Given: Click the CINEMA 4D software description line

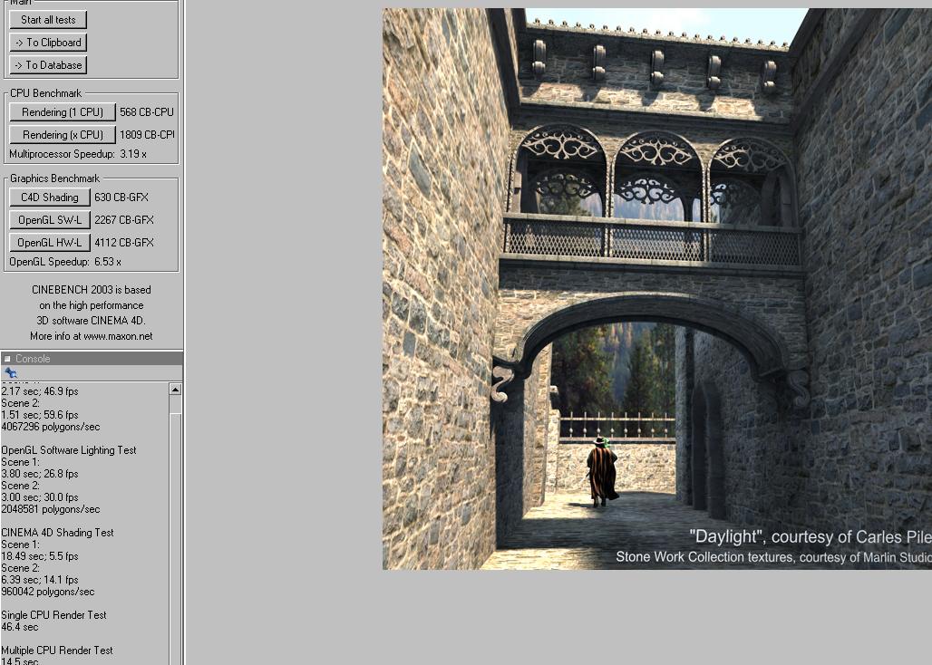Looking at the screenshot, I should tap(92, 321).
